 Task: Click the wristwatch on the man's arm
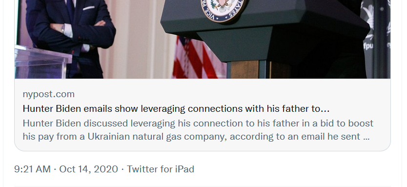(63, 29)
